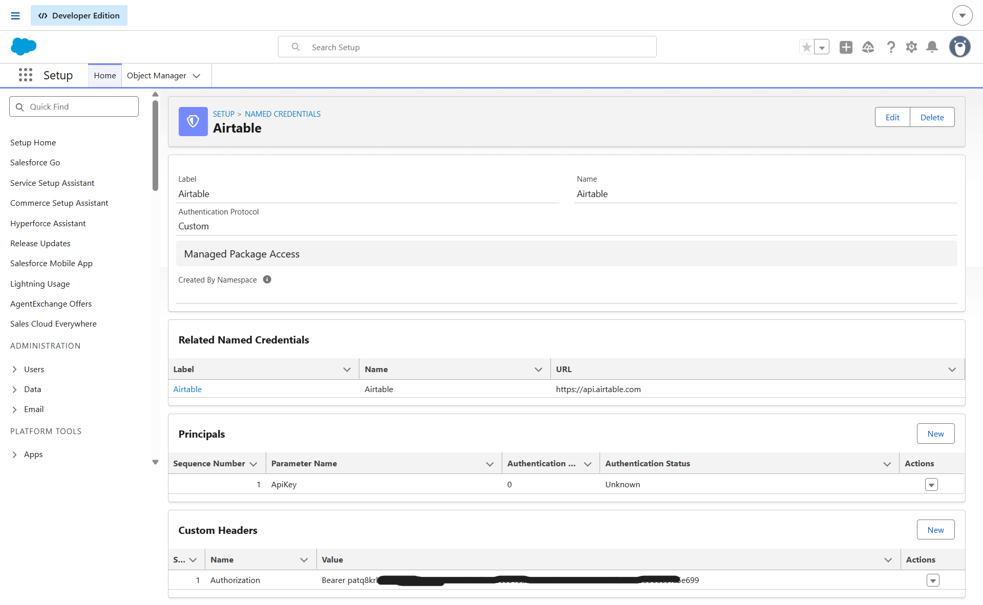The image size is (983, 605).
Task: Click New in Custom Headers section
Action: [935, 530]
